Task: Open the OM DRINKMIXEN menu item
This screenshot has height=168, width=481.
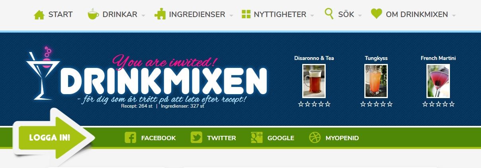Action: coord(417,15)
